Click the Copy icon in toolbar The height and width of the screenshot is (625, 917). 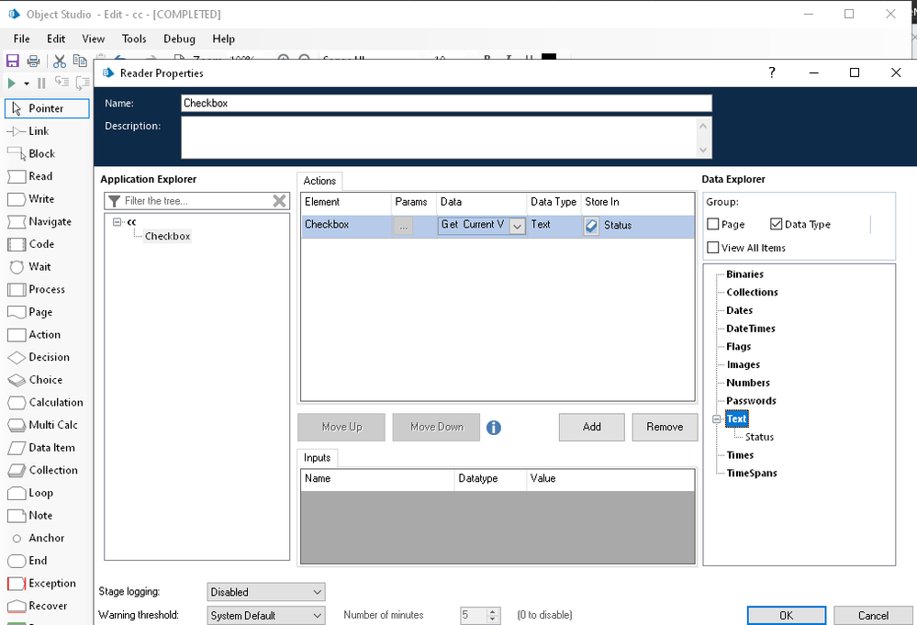click(80, 61)
